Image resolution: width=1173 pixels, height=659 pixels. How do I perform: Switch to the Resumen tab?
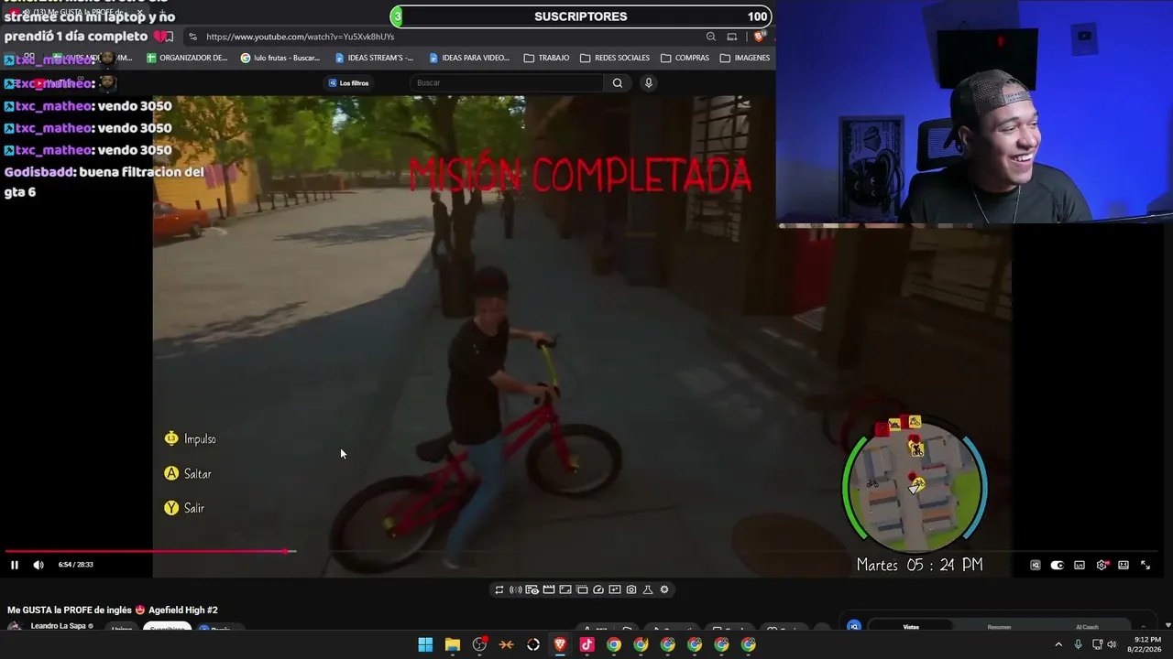[999, 627]
